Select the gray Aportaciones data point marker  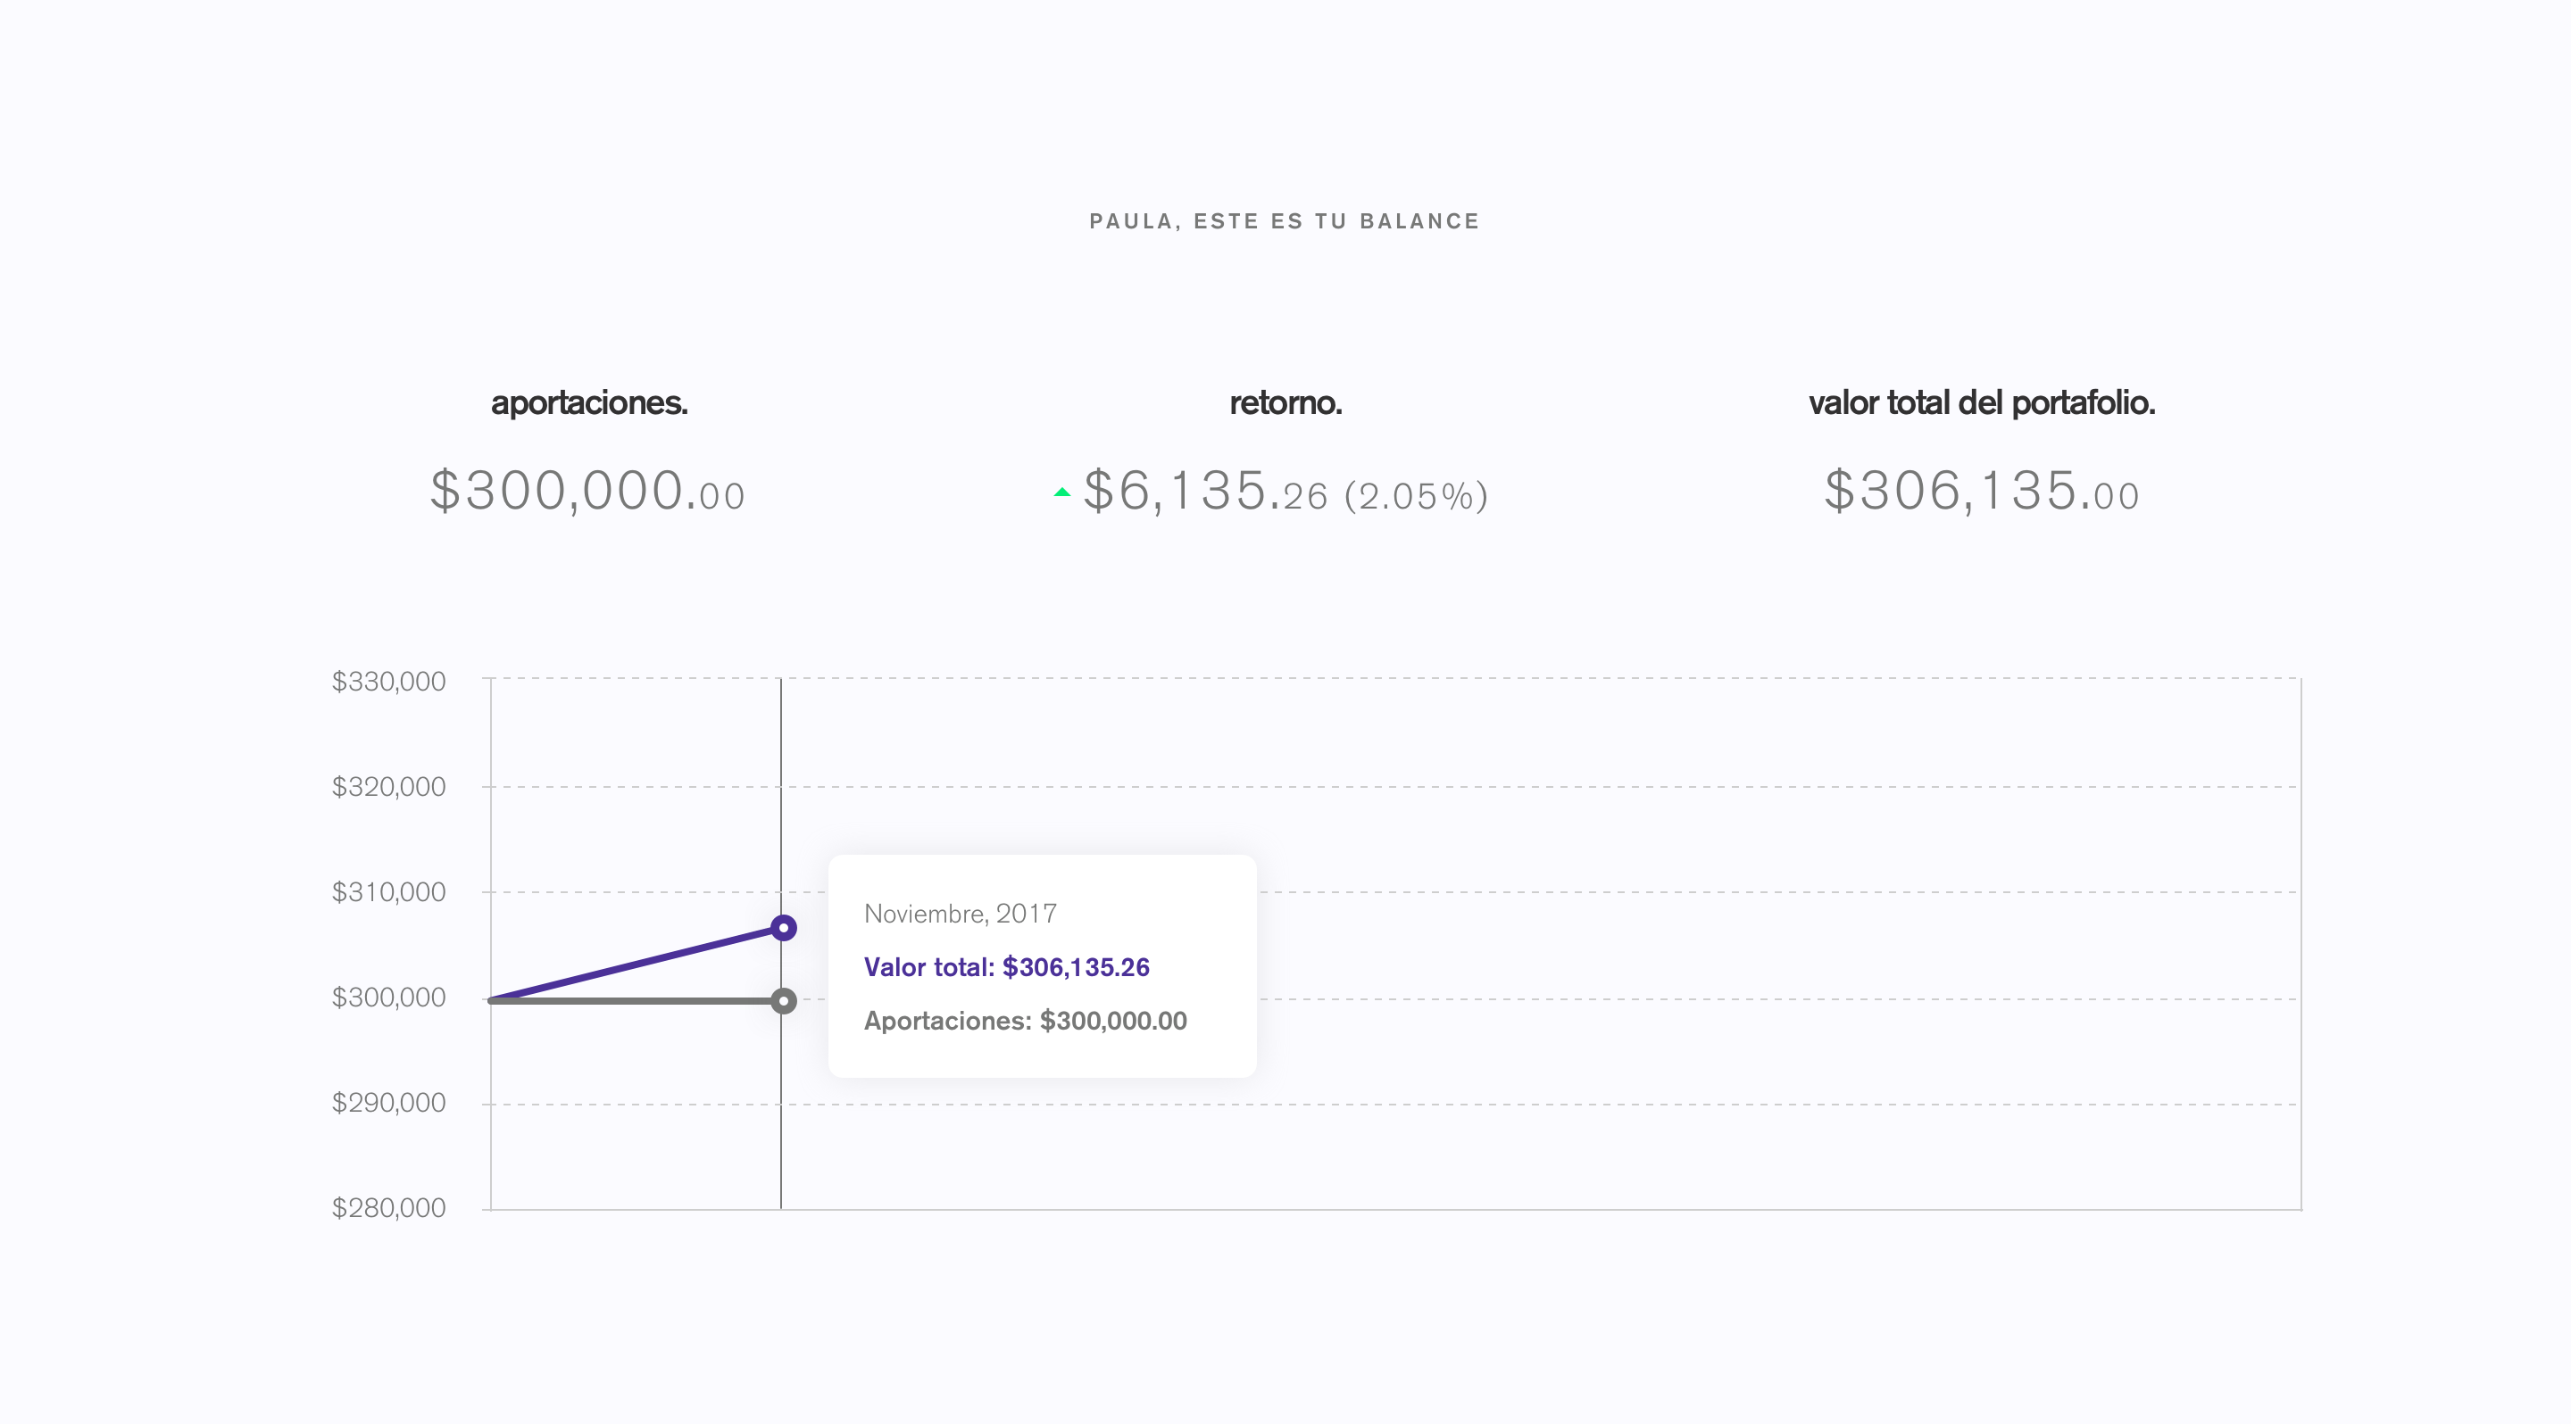[783, 1000]
